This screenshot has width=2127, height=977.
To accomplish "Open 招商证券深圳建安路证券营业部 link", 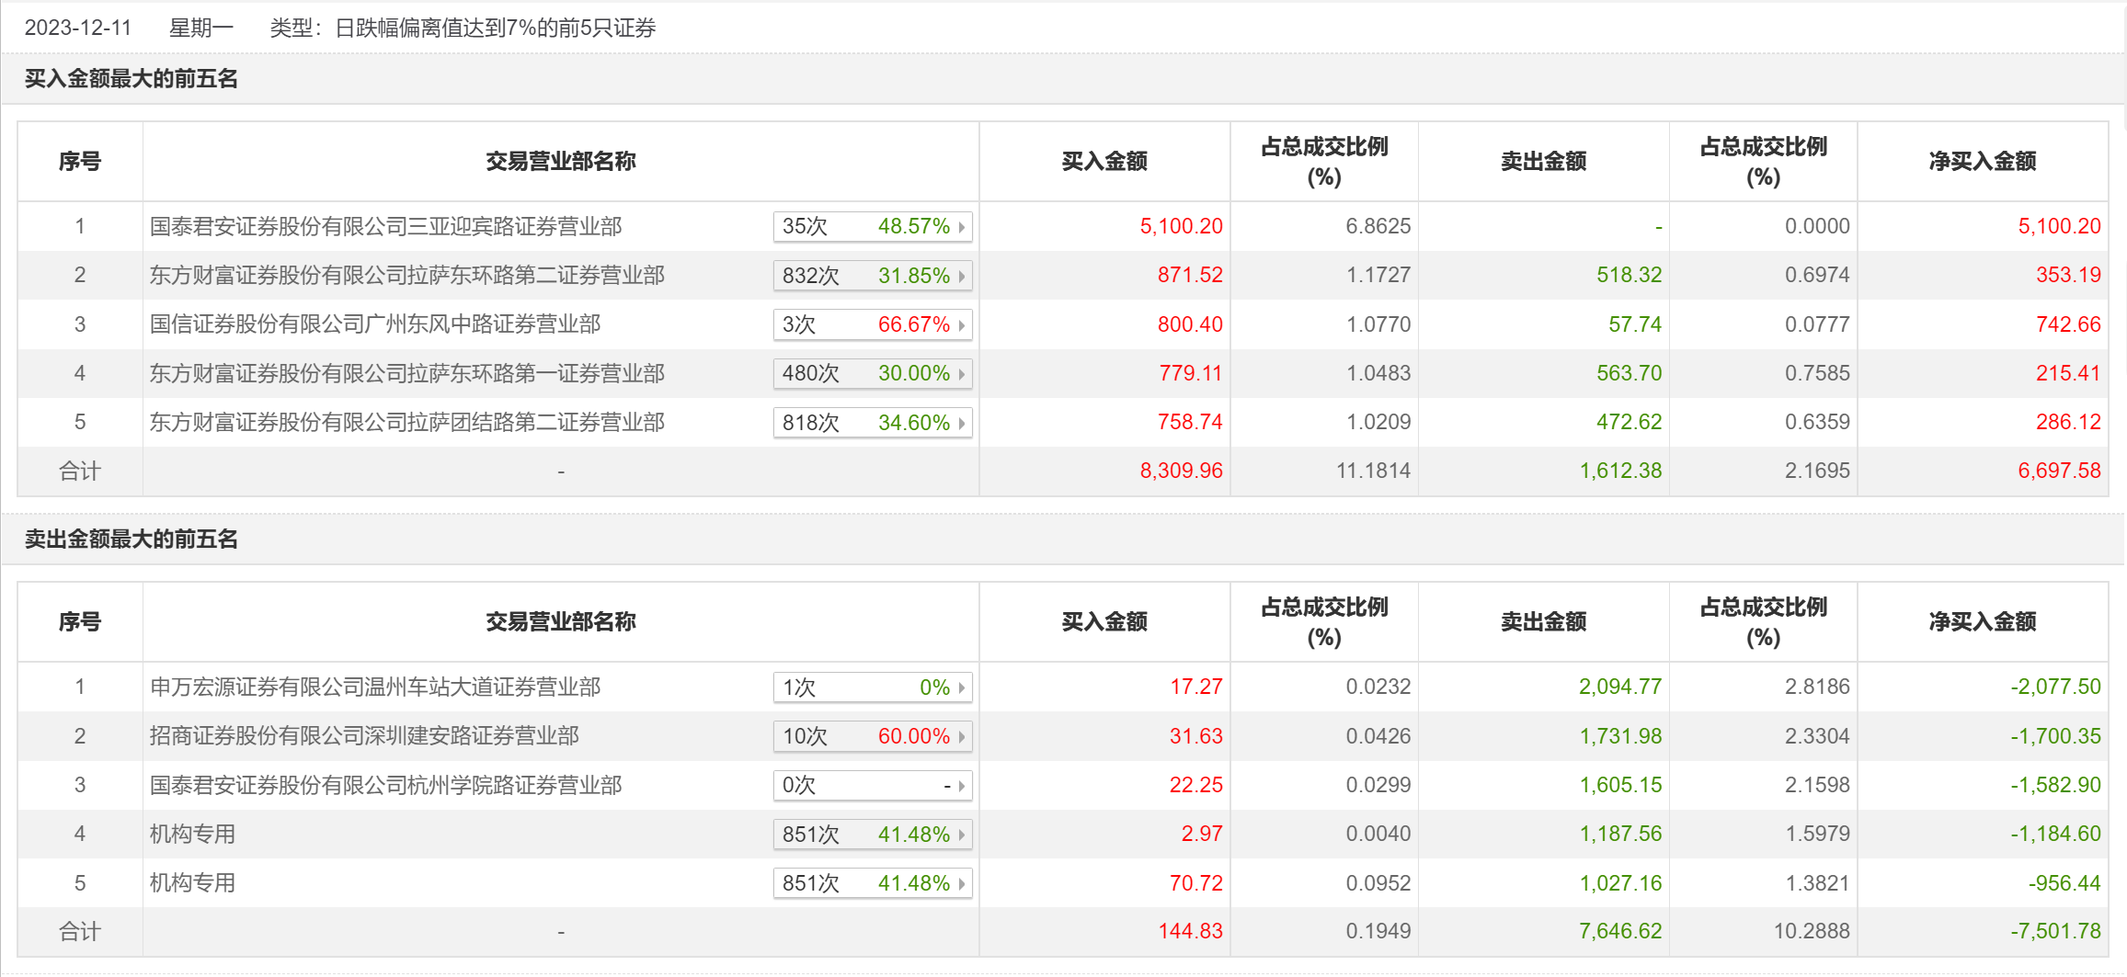I will (364, 735).
